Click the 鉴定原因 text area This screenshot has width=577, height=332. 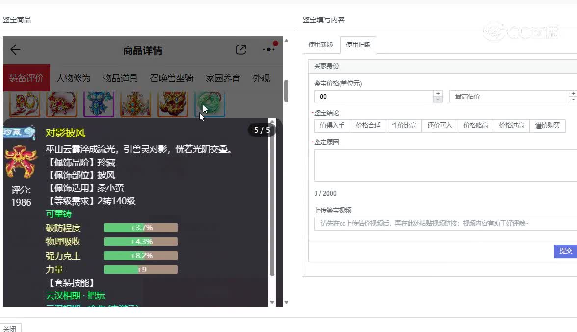[x=446, y=166]
